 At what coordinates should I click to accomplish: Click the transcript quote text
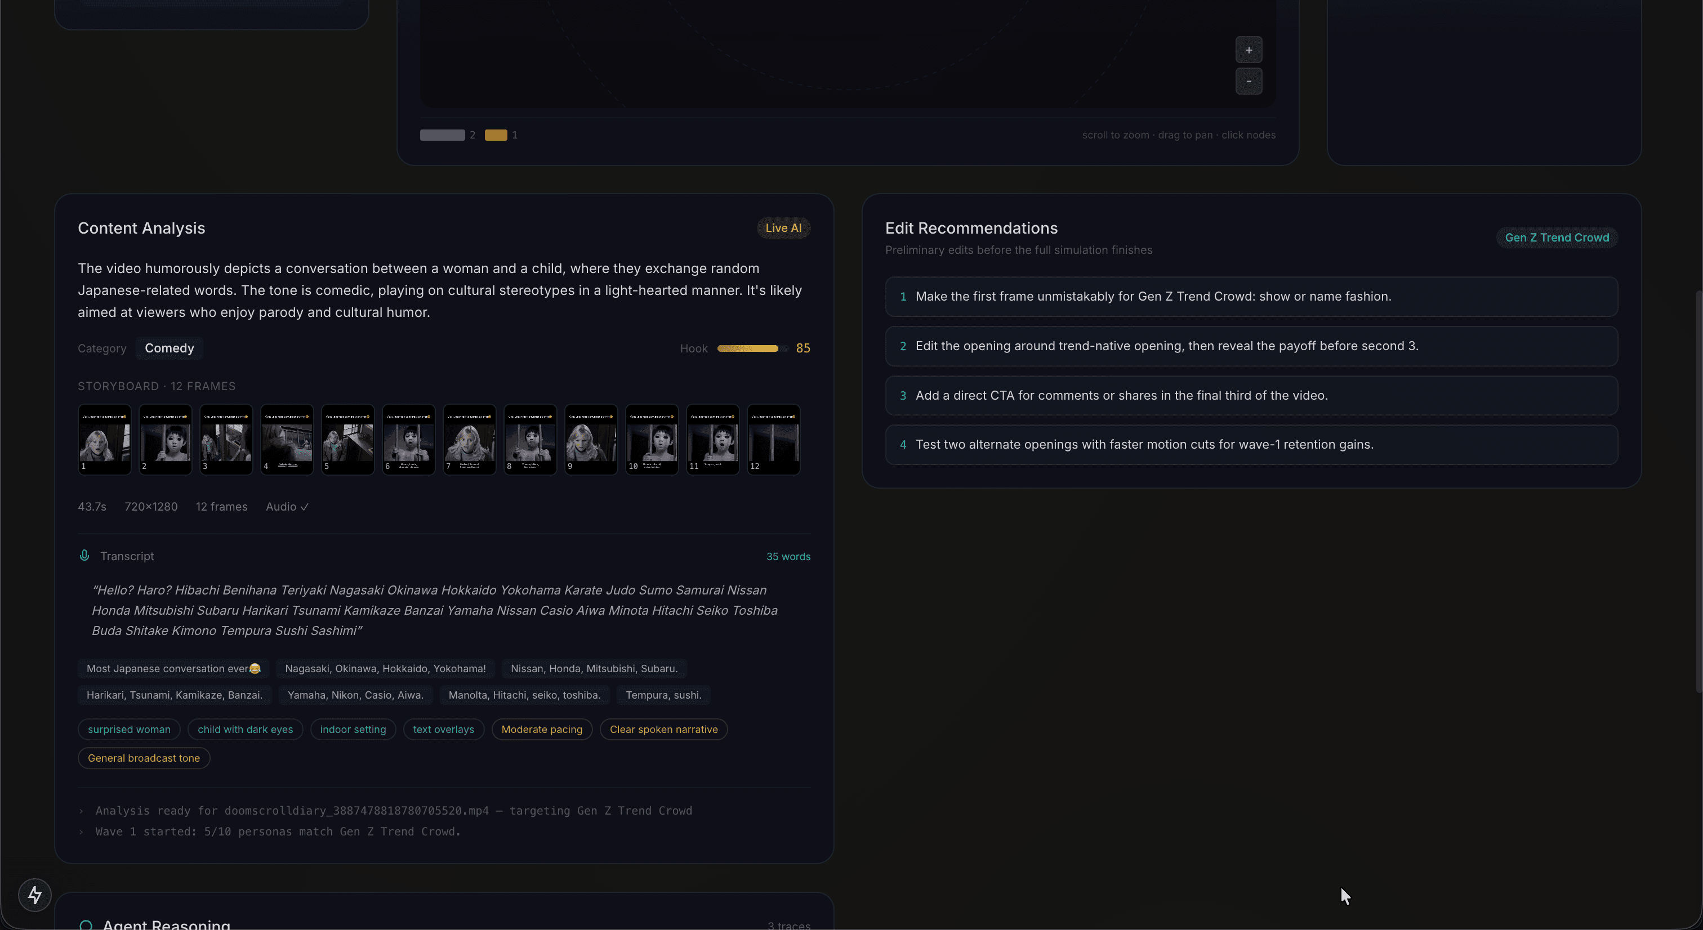[435, 610]
